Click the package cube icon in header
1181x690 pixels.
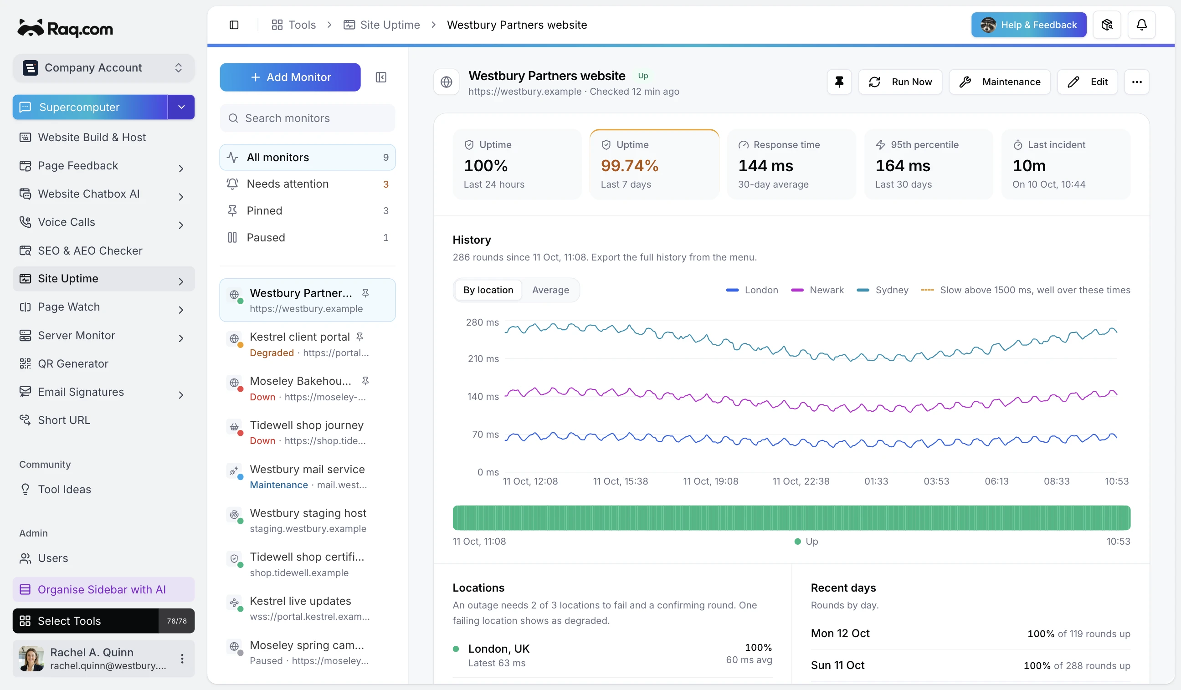pos(1106,25)
